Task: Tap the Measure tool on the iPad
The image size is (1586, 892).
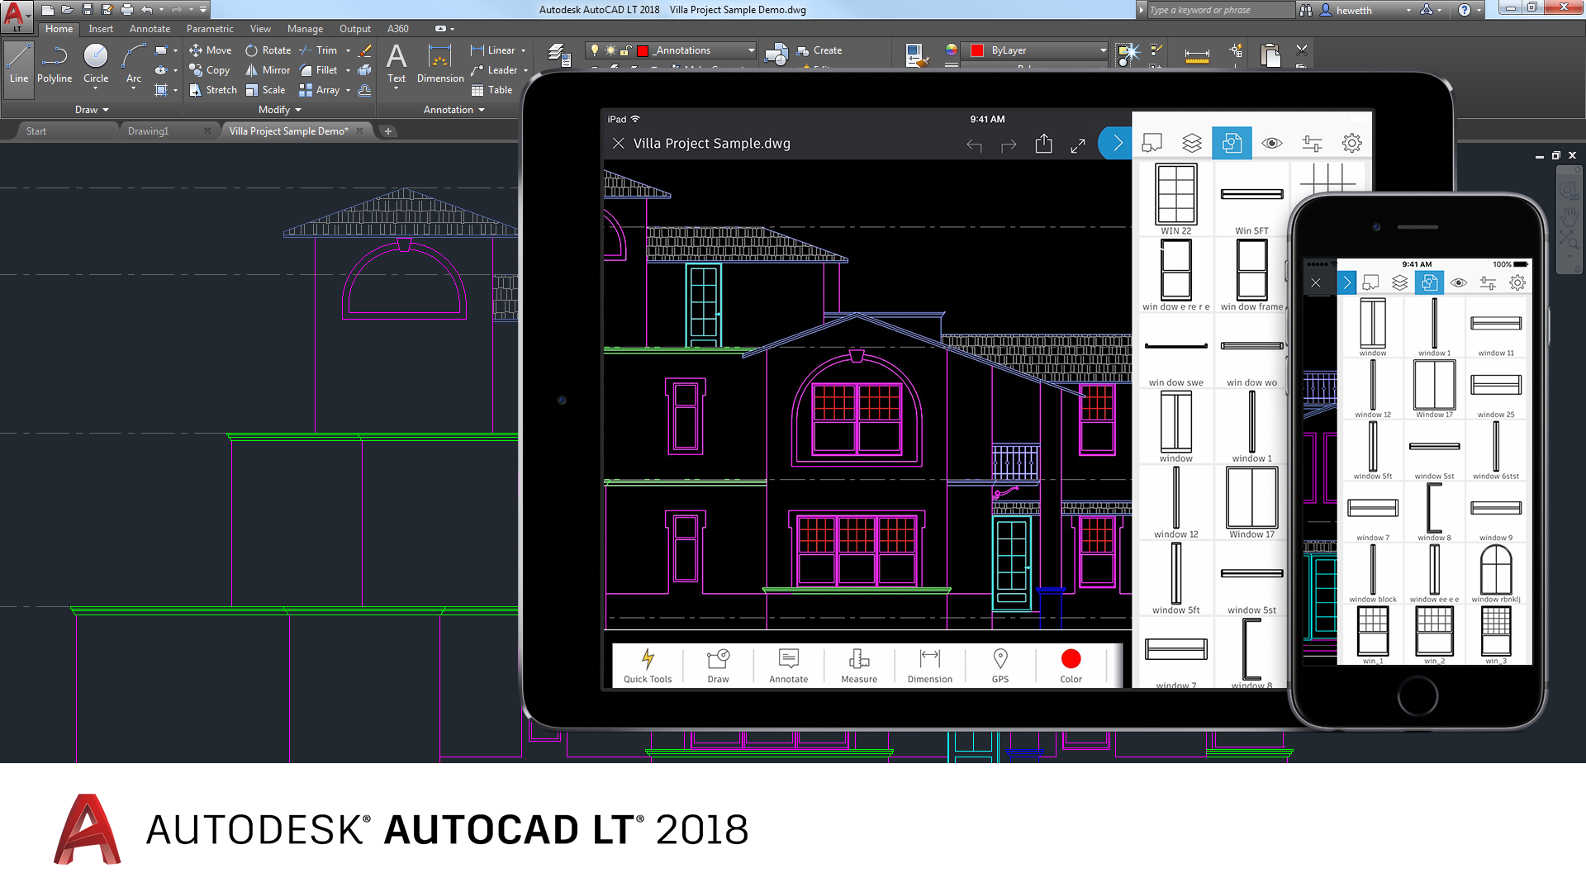Action: coord(859,666)
